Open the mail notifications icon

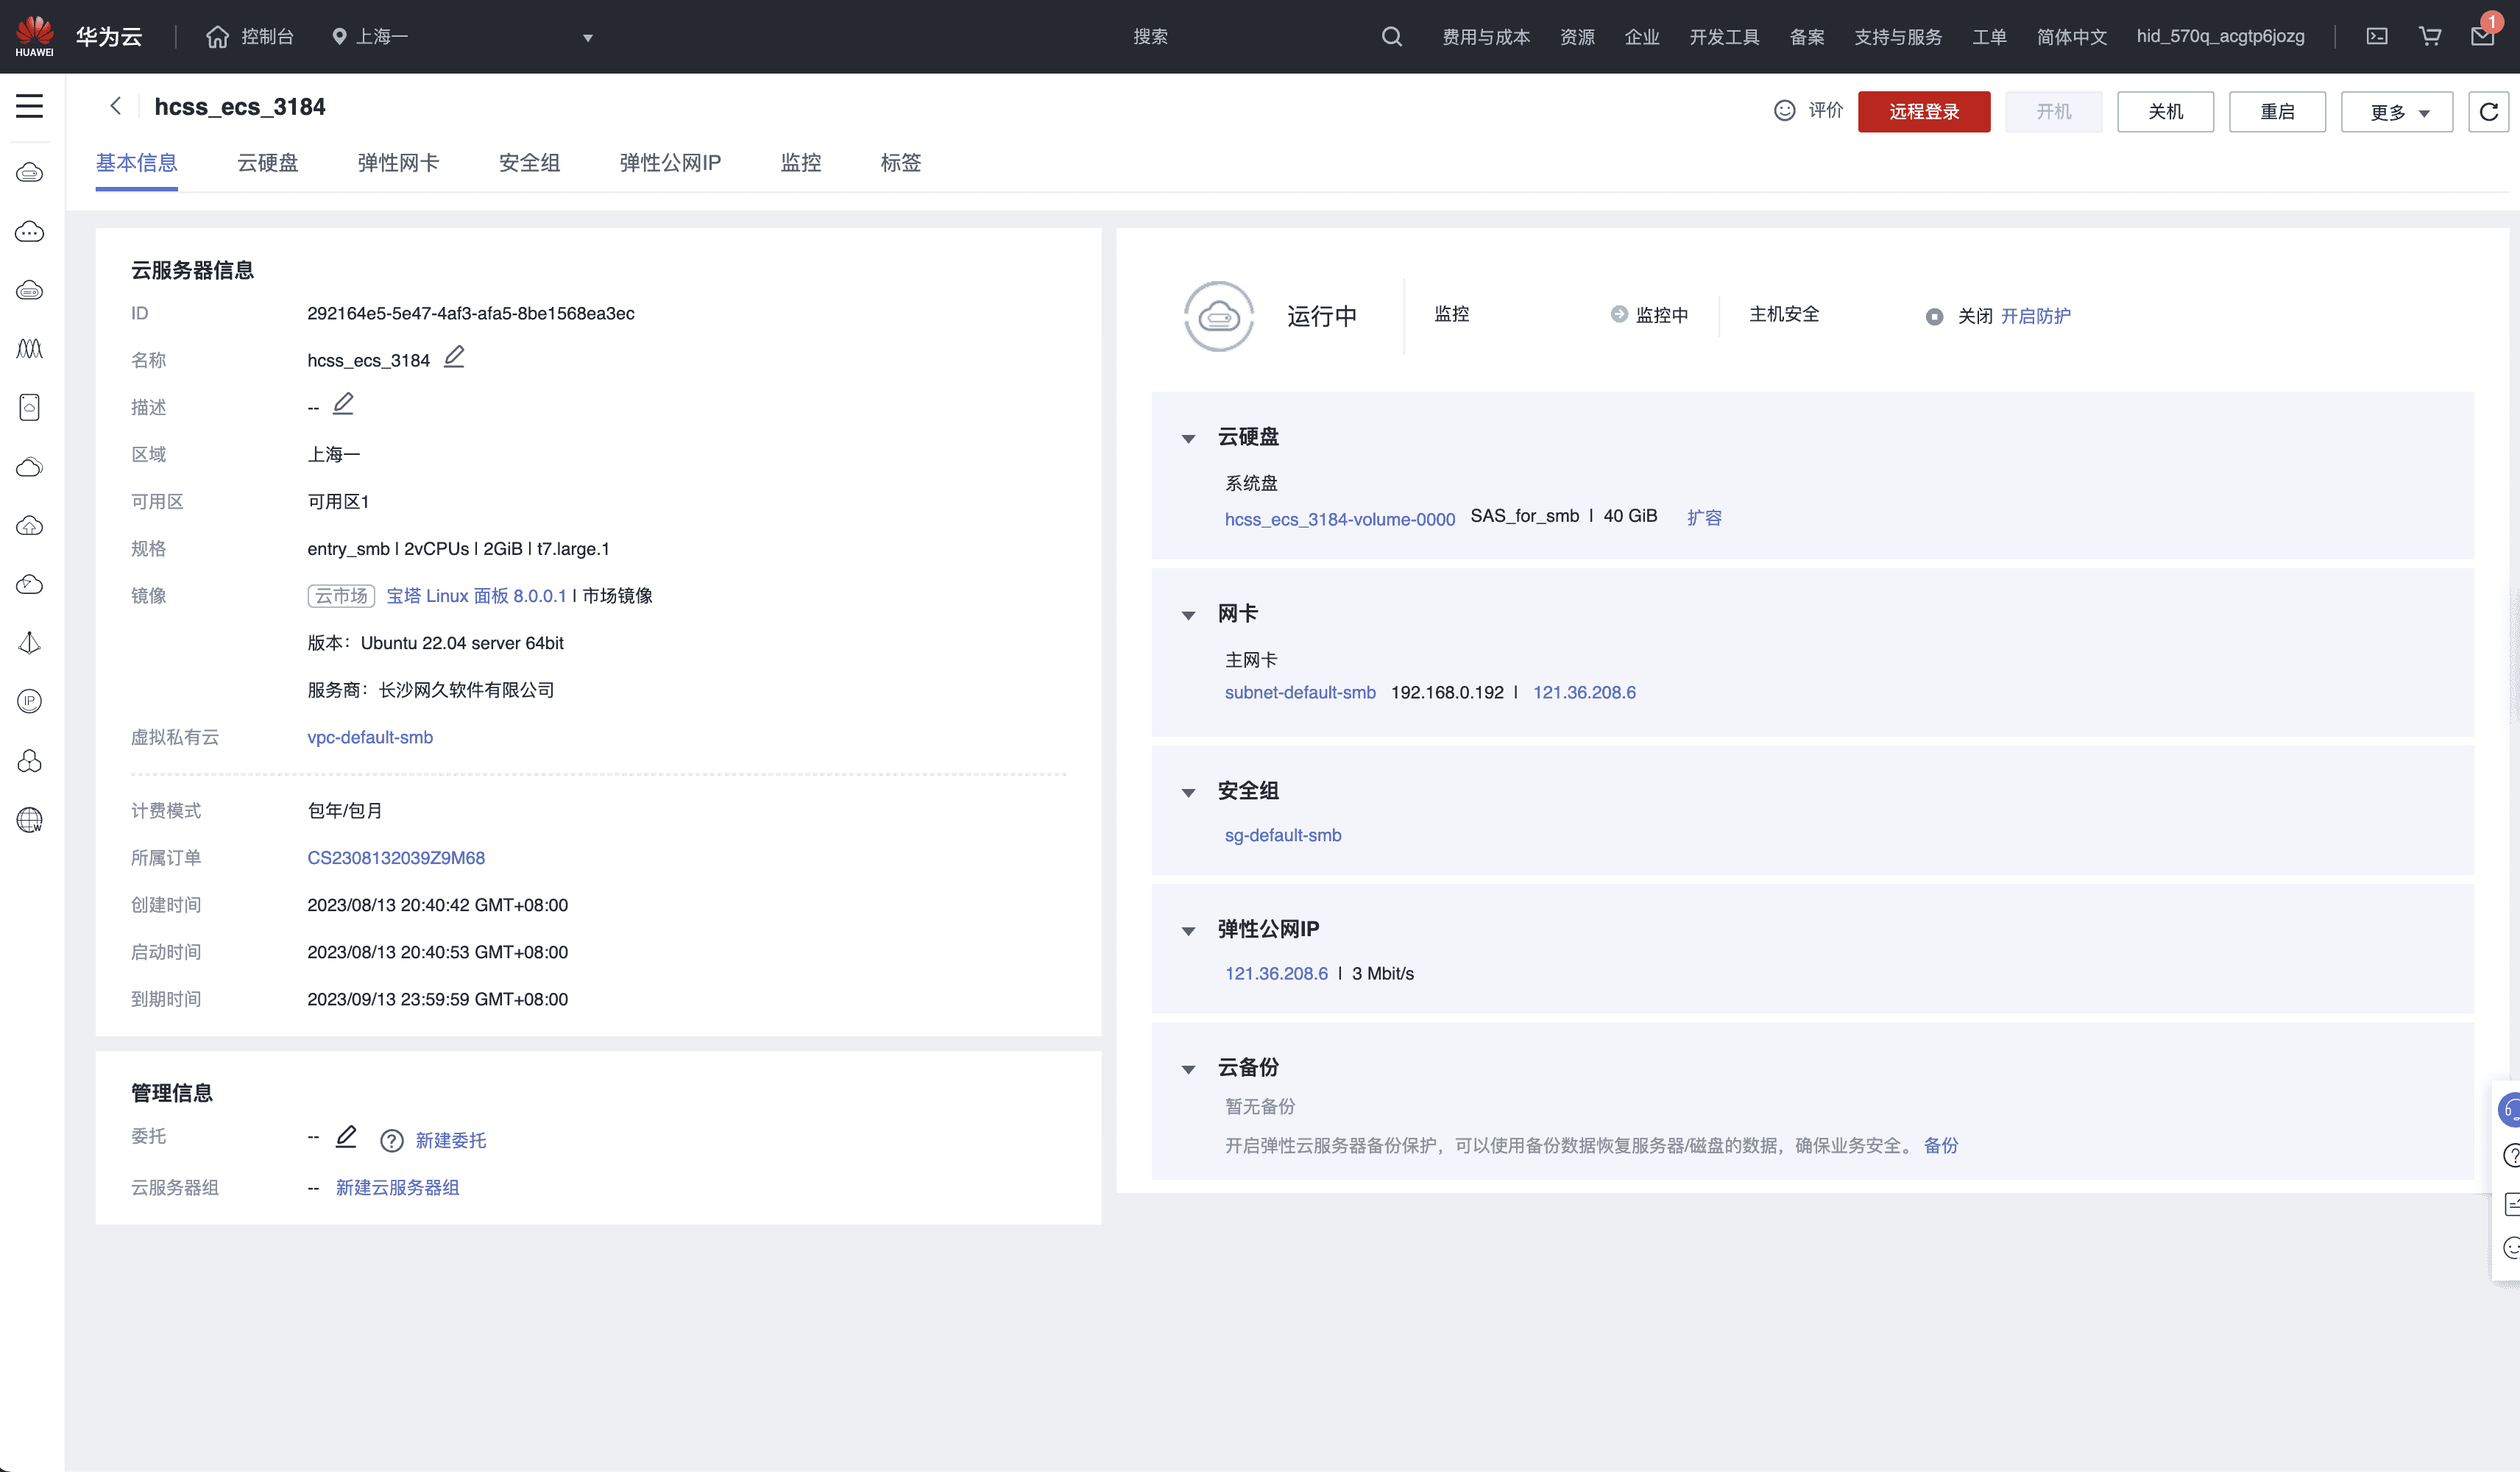[x=2482, y=36]
